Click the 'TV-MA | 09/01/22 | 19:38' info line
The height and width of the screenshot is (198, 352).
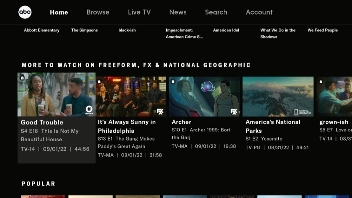[203, 146]
